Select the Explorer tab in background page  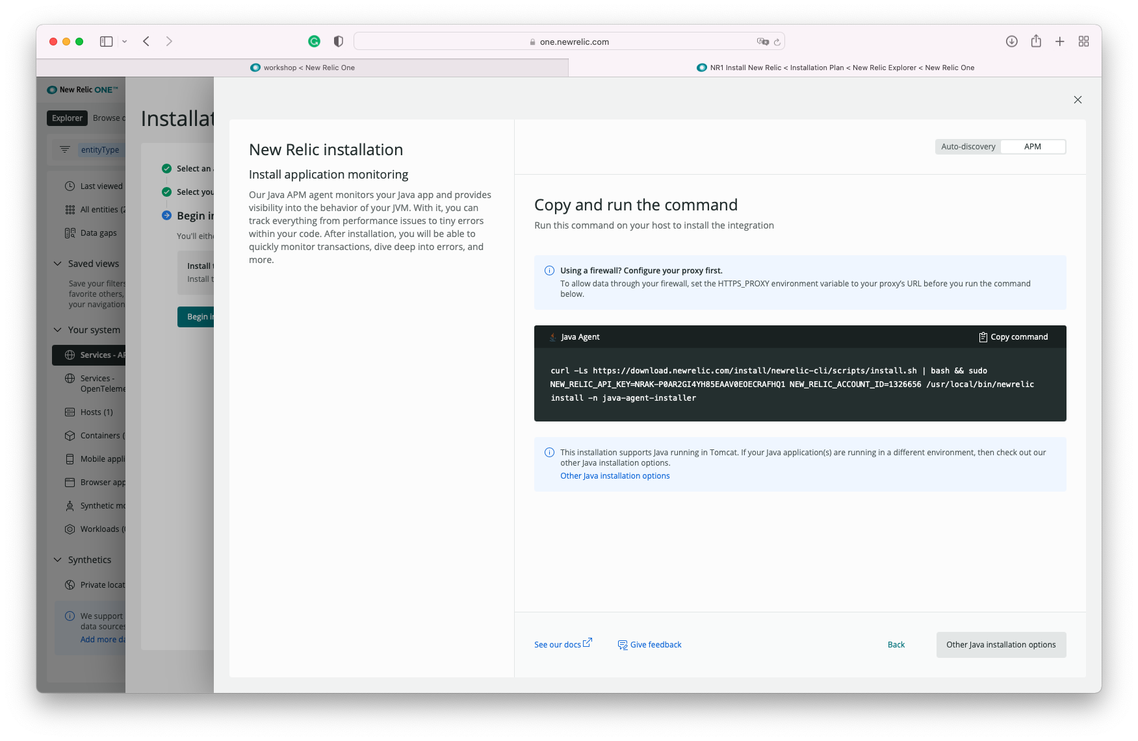(x=67, y=118)
